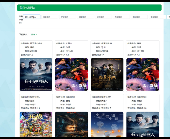Viewport: 170px width, 139px height.
Task: Open poster in the 看不见的客人 2016 card
Action: pyautogui.click(x=36, y=75)
